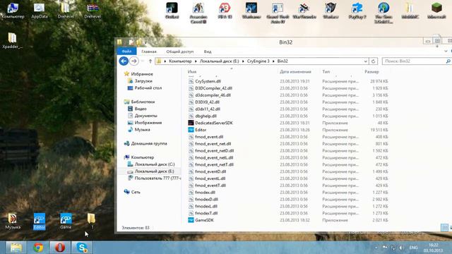This screenshot has width=452, height=254.
Task: Open the dropdown after CryEngine 3 in the path
Action: tap(273, 61)
